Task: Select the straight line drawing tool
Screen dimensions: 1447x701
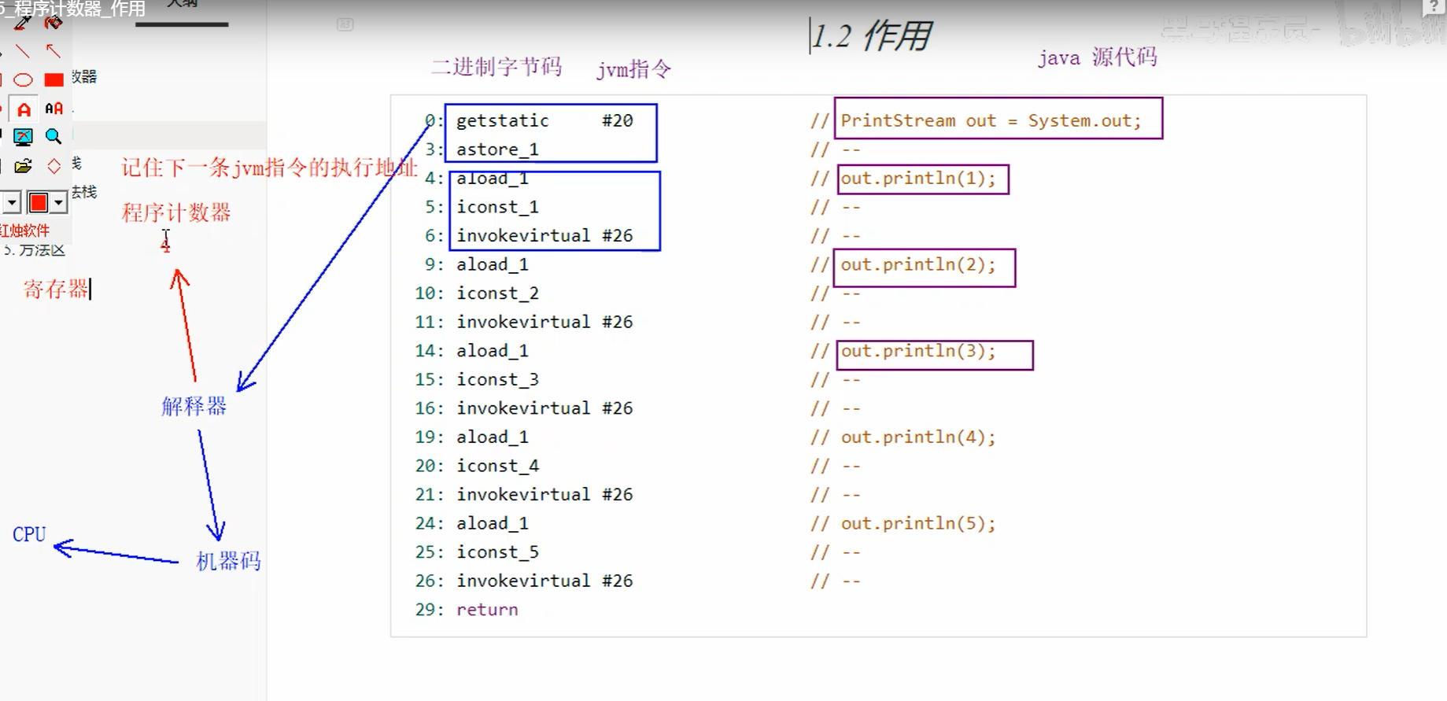Action: pos(23,51)
